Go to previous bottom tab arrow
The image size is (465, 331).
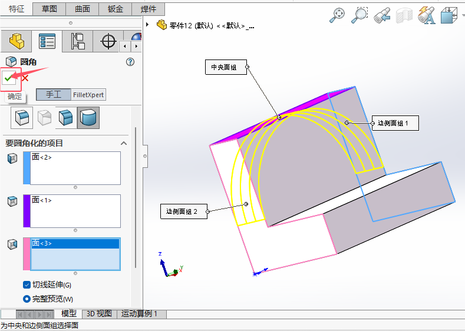point(29,314)
